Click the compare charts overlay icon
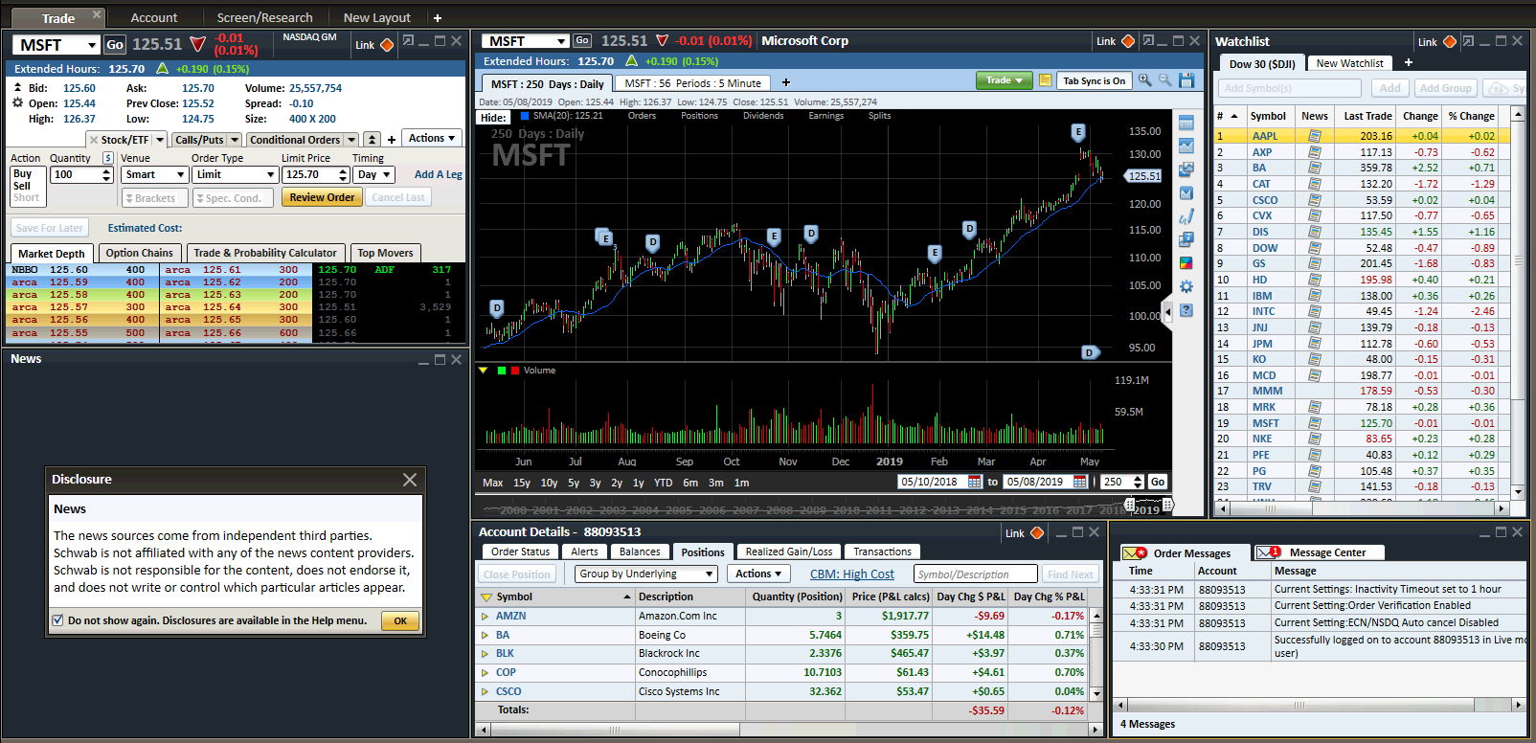This screenshot has width=1536, height=743. click(x=1186, y=169)
